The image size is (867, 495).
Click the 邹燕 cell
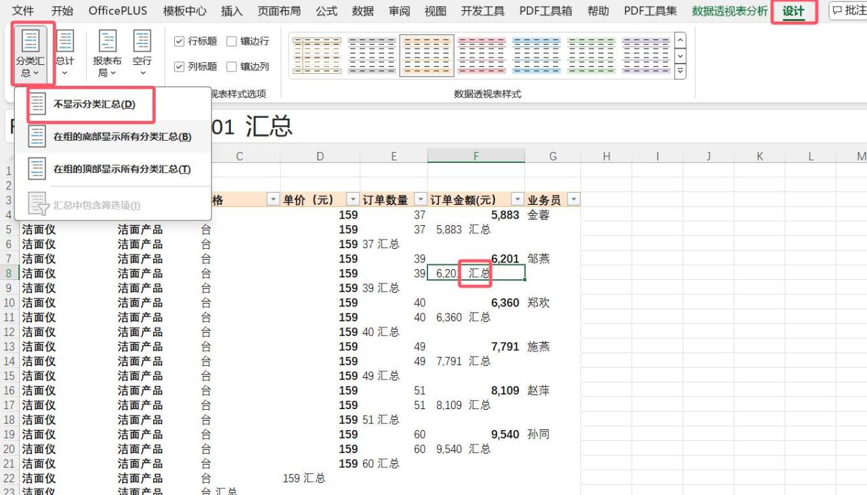click(x=553, y=259)
